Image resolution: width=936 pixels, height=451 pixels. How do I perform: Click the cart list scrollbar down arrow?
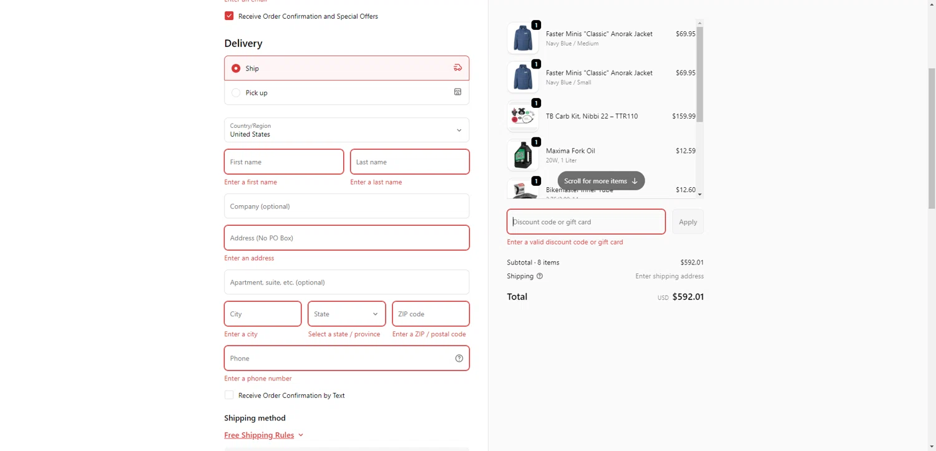700,195
